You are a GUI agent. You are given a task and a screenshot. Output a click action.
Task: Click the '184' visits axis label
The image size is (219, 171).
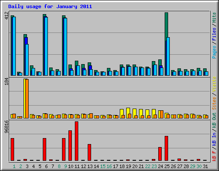pyautogui.click(x=6, y=82)
